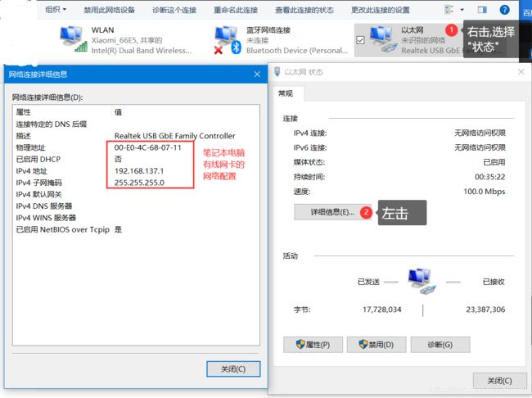This screenshot has height=398, width=532.
Task: Select the 连接特定的 DNS 后缀 row
Action: tap(137, 124)
